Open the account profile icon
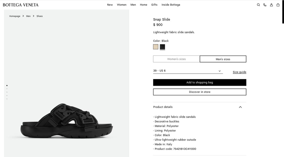 tap(271, 5)
